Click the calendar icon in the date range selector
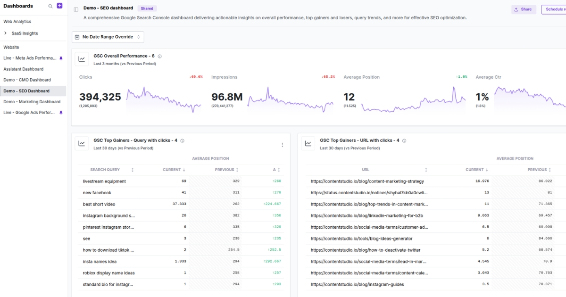The image size is (566, 297). tap(78, 36)
